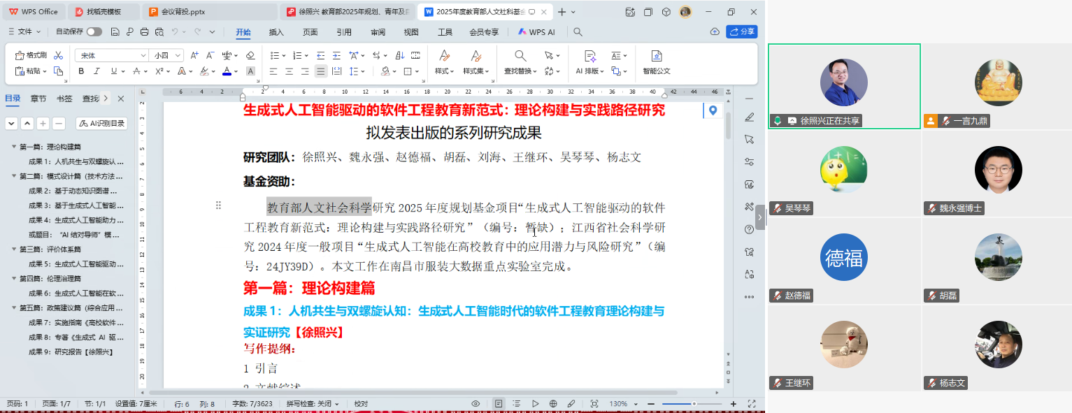
Task: Click the AI识别目录 button
Action: pos(102,124)
